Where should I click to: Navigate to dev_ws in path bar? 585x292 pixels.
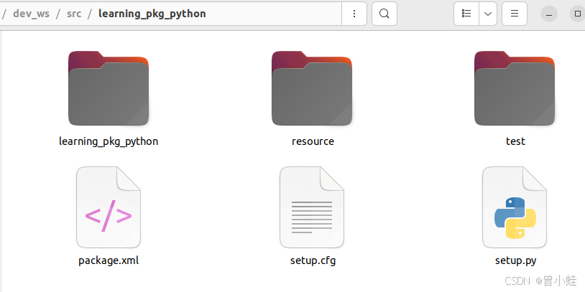pyautogui.click(x=32, y=14)
